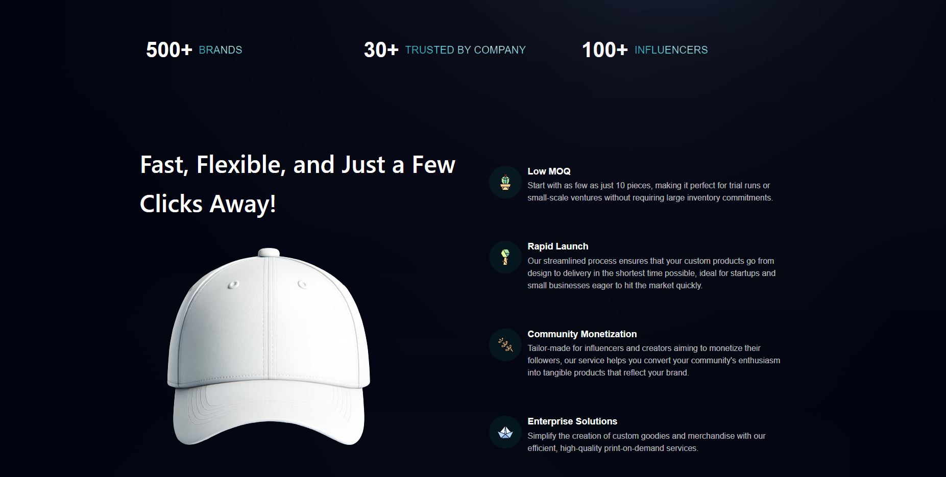Click the INFLUENCERS label
The height and width of the screenshot is (477, 946).
tap(671, 50)
